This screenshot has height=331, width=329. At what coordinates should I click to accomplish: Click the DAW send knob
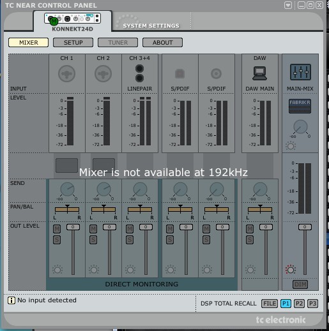pos(260,189)
